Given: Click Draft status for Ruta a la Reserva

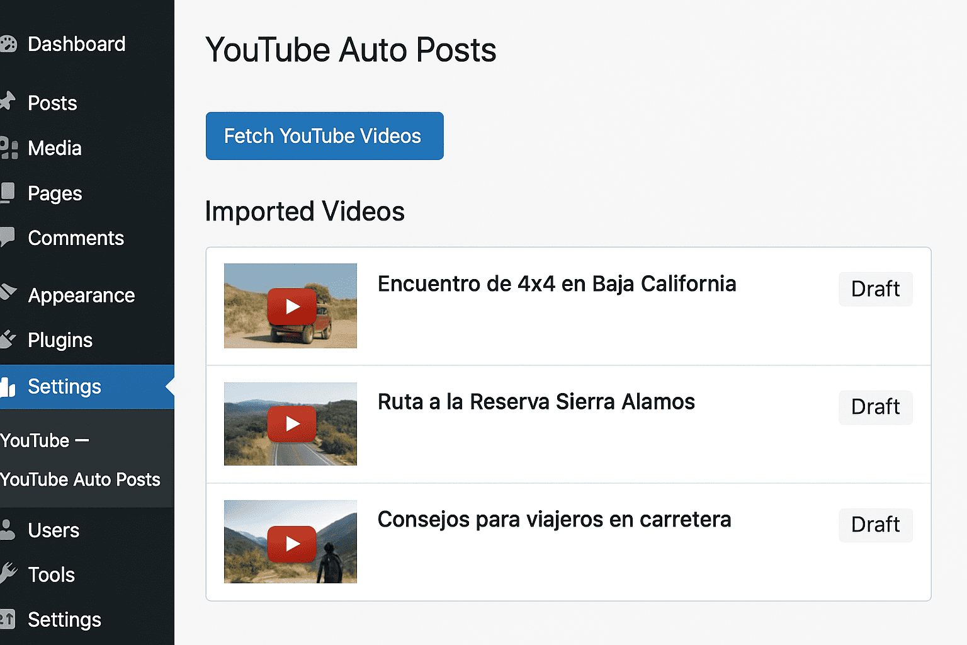Looking at the screenshot, I should click(875, 407).
